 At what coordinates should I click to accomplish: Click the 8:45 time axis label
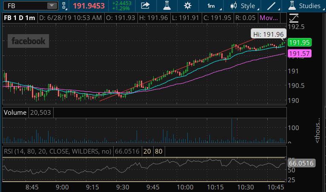pyautogui.click(x=32, y=187)
